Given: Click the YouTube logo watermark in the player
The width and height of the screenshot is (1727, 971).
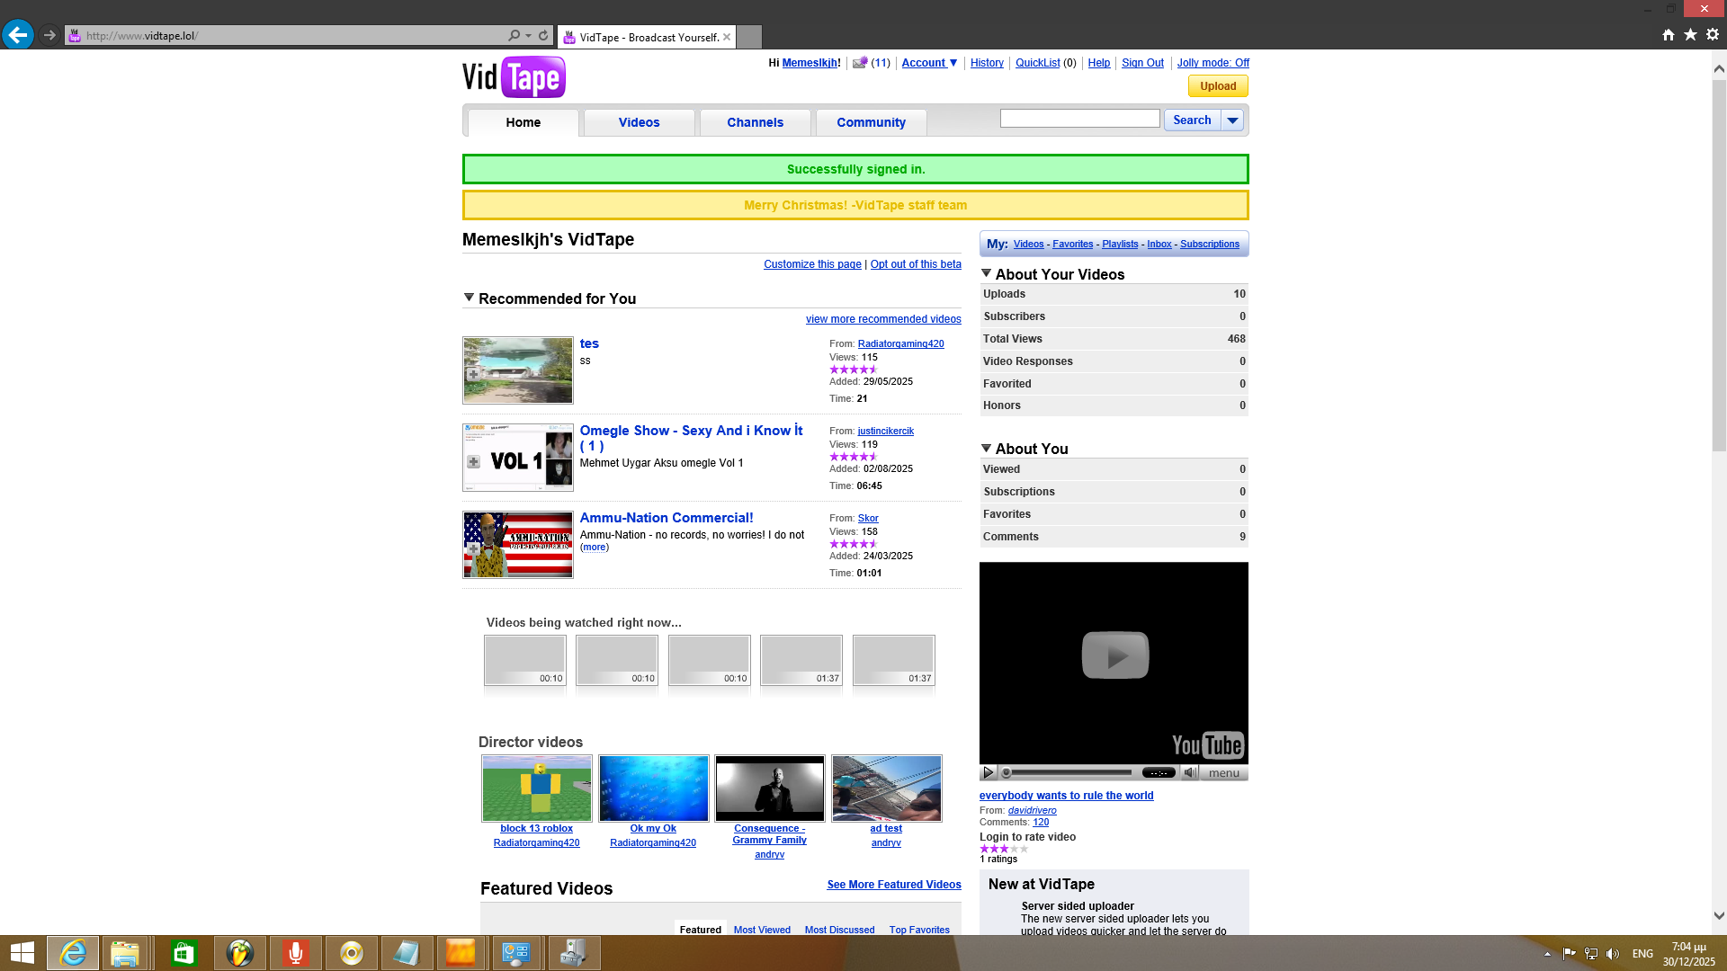Looking at the screenshot, I should (x=1206, y=745).
